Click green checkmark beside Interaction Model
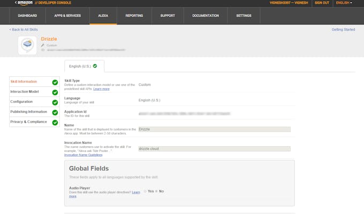 click(x=55, y=92)
